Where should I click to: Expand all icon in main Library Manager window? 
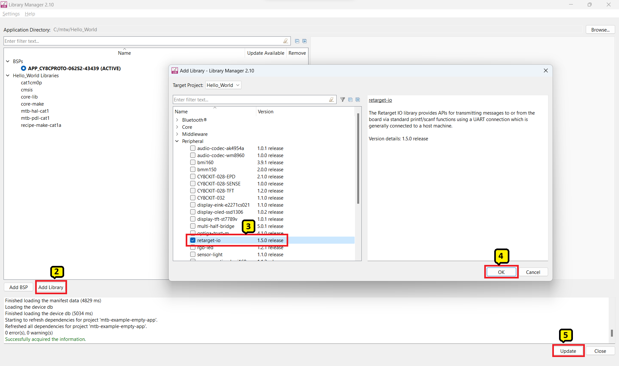coord(305,41)
